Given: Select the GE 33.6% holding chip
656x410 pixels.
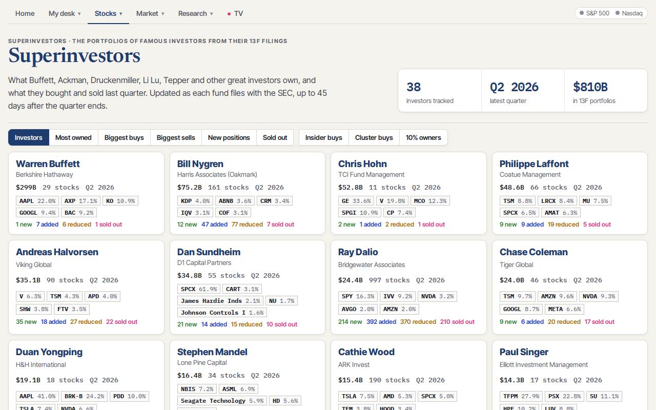Looking at the screenshot, I should coord(357,201).
